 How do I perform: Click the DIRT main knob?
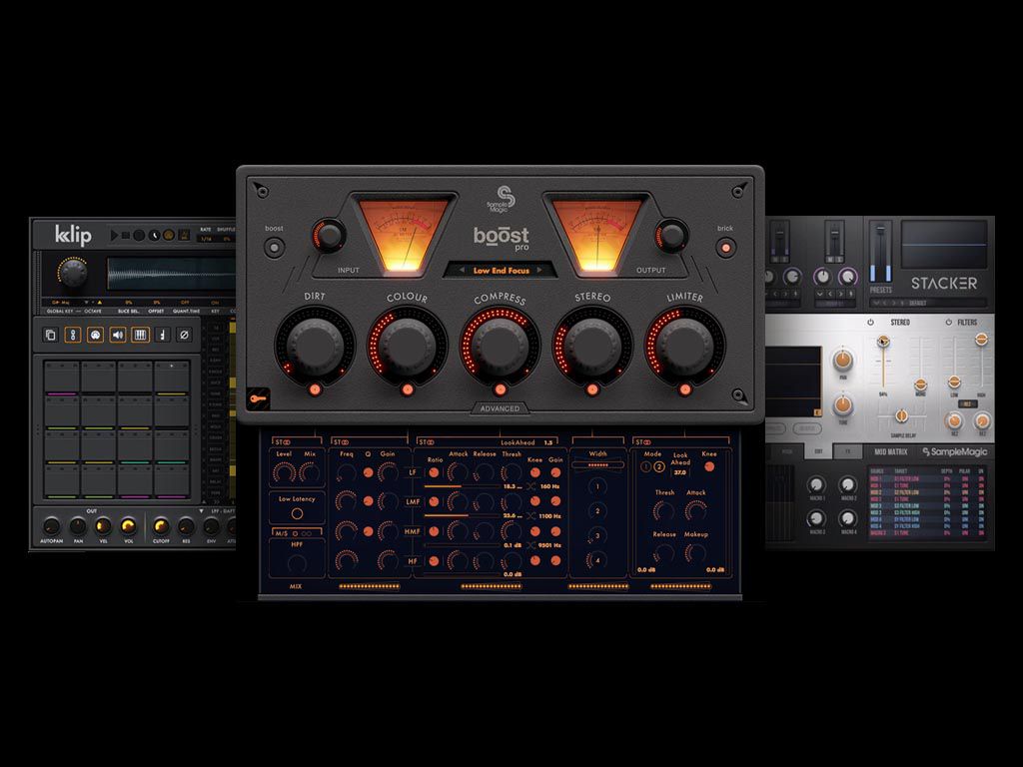pos(315,346)
